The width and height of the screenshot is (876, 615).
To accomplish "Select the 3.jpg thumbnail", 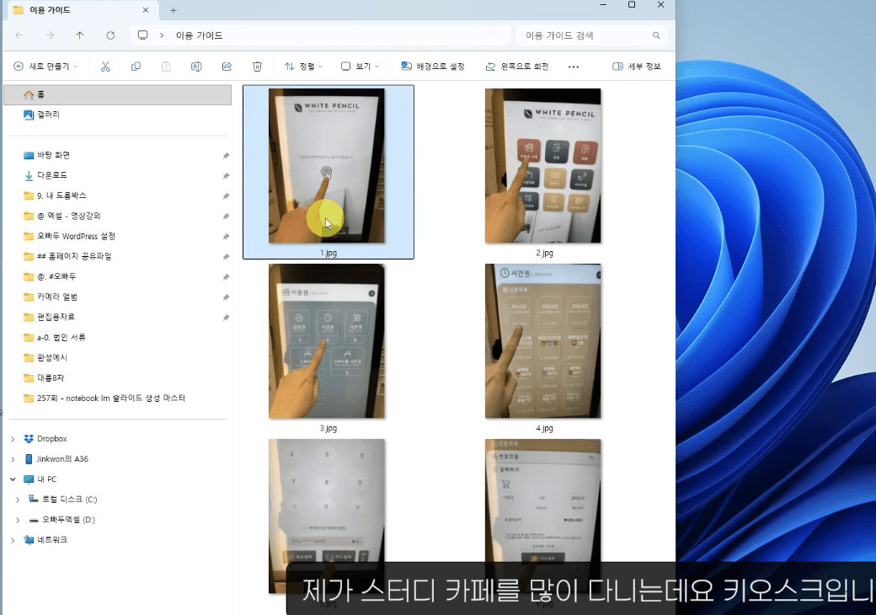I will pos(327,341).
